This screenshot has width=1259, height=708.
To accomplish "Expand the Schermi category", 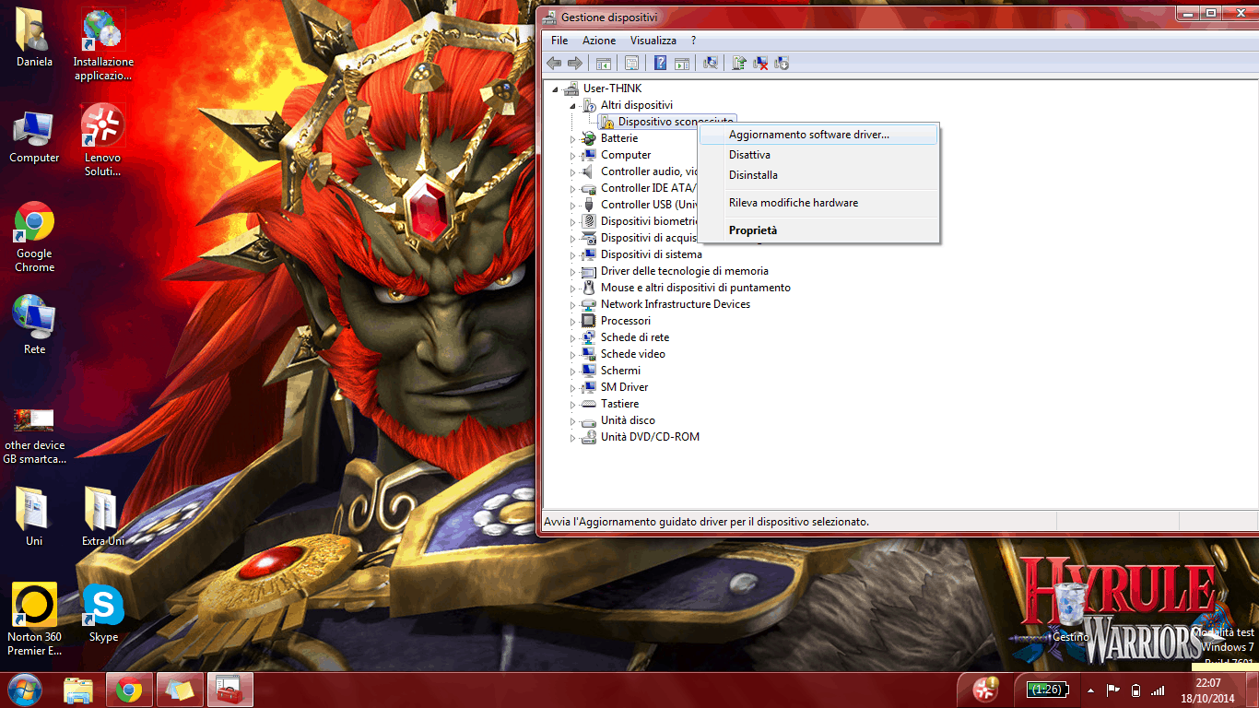I will 572,372.
